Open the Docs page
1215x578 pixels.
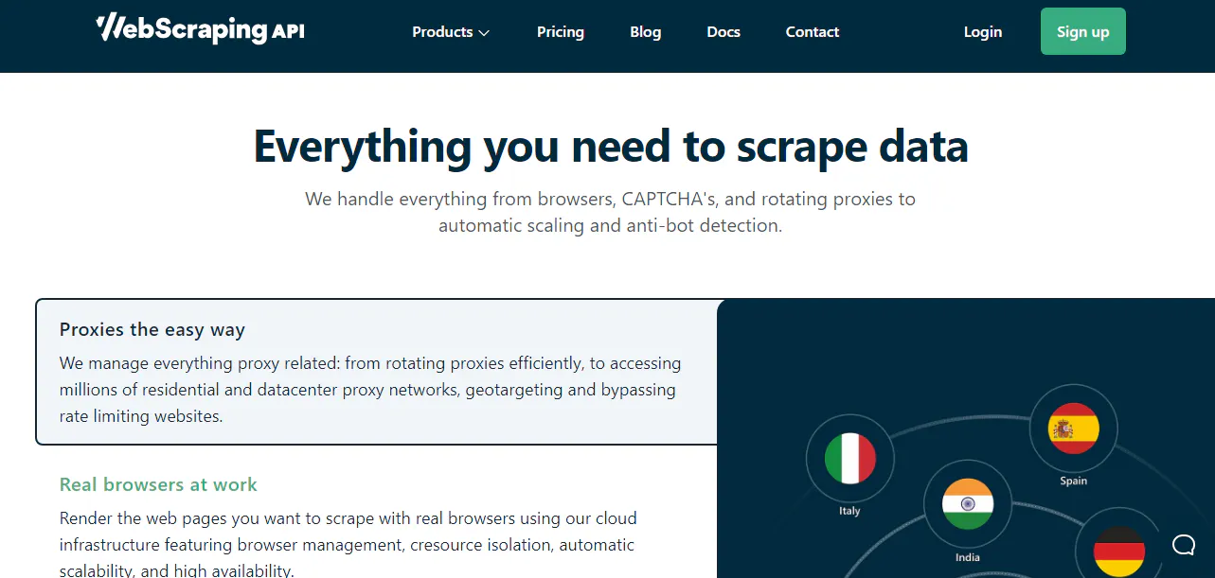(x=723, y=31)
